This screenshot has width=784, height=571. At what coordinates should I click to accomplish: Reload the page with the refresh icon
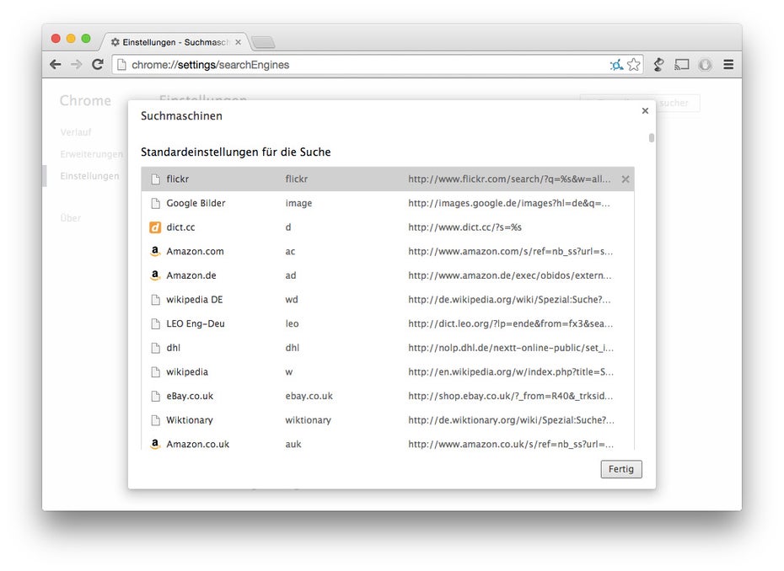point(98,65)
